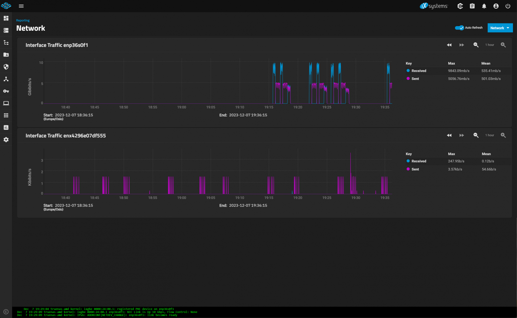The image size is (517, 318).
Task: Click Sent mean value 54.66b/s
Action: tap(489, 169)
